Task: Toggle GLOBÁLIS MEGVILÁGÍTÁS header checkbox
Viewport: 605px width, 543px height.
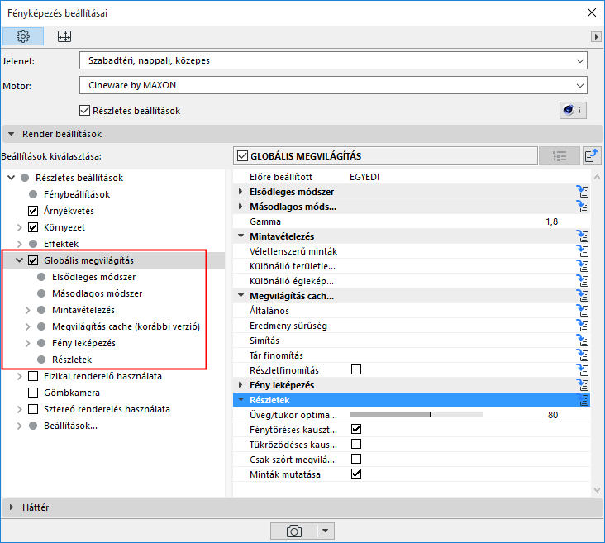Action: pyautogui.click(x=242, y=156)
